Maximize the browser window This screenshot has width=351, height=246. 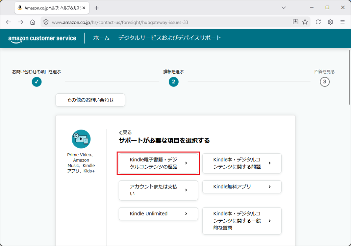pyautogui.click(x=327, y=8)
